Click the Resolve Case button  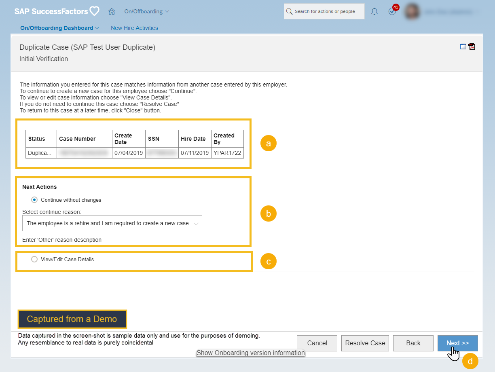[x=365, y=343]
